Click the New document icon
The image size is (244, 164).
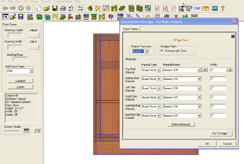click(x=39, y=9)
